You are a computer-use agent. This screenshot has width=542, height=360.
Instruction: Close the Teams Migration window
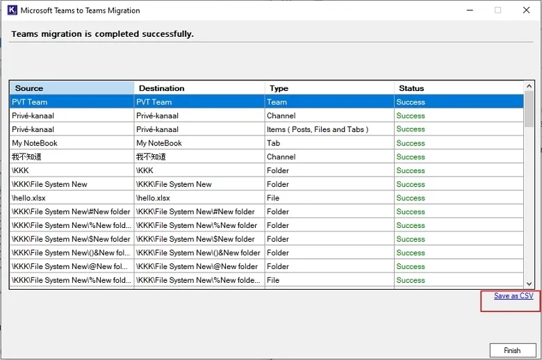click(x=526, y=10)
